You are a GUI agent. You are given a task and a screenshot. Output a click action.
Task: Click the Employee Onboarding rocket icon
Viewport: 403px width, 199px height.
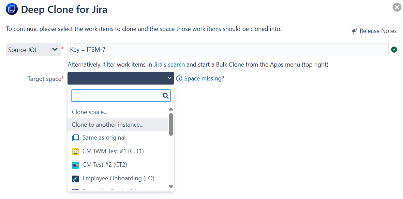click(75, 179)
